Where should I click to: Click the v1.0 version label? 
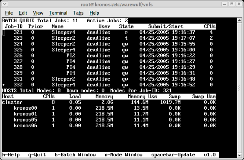coord(210,155)
